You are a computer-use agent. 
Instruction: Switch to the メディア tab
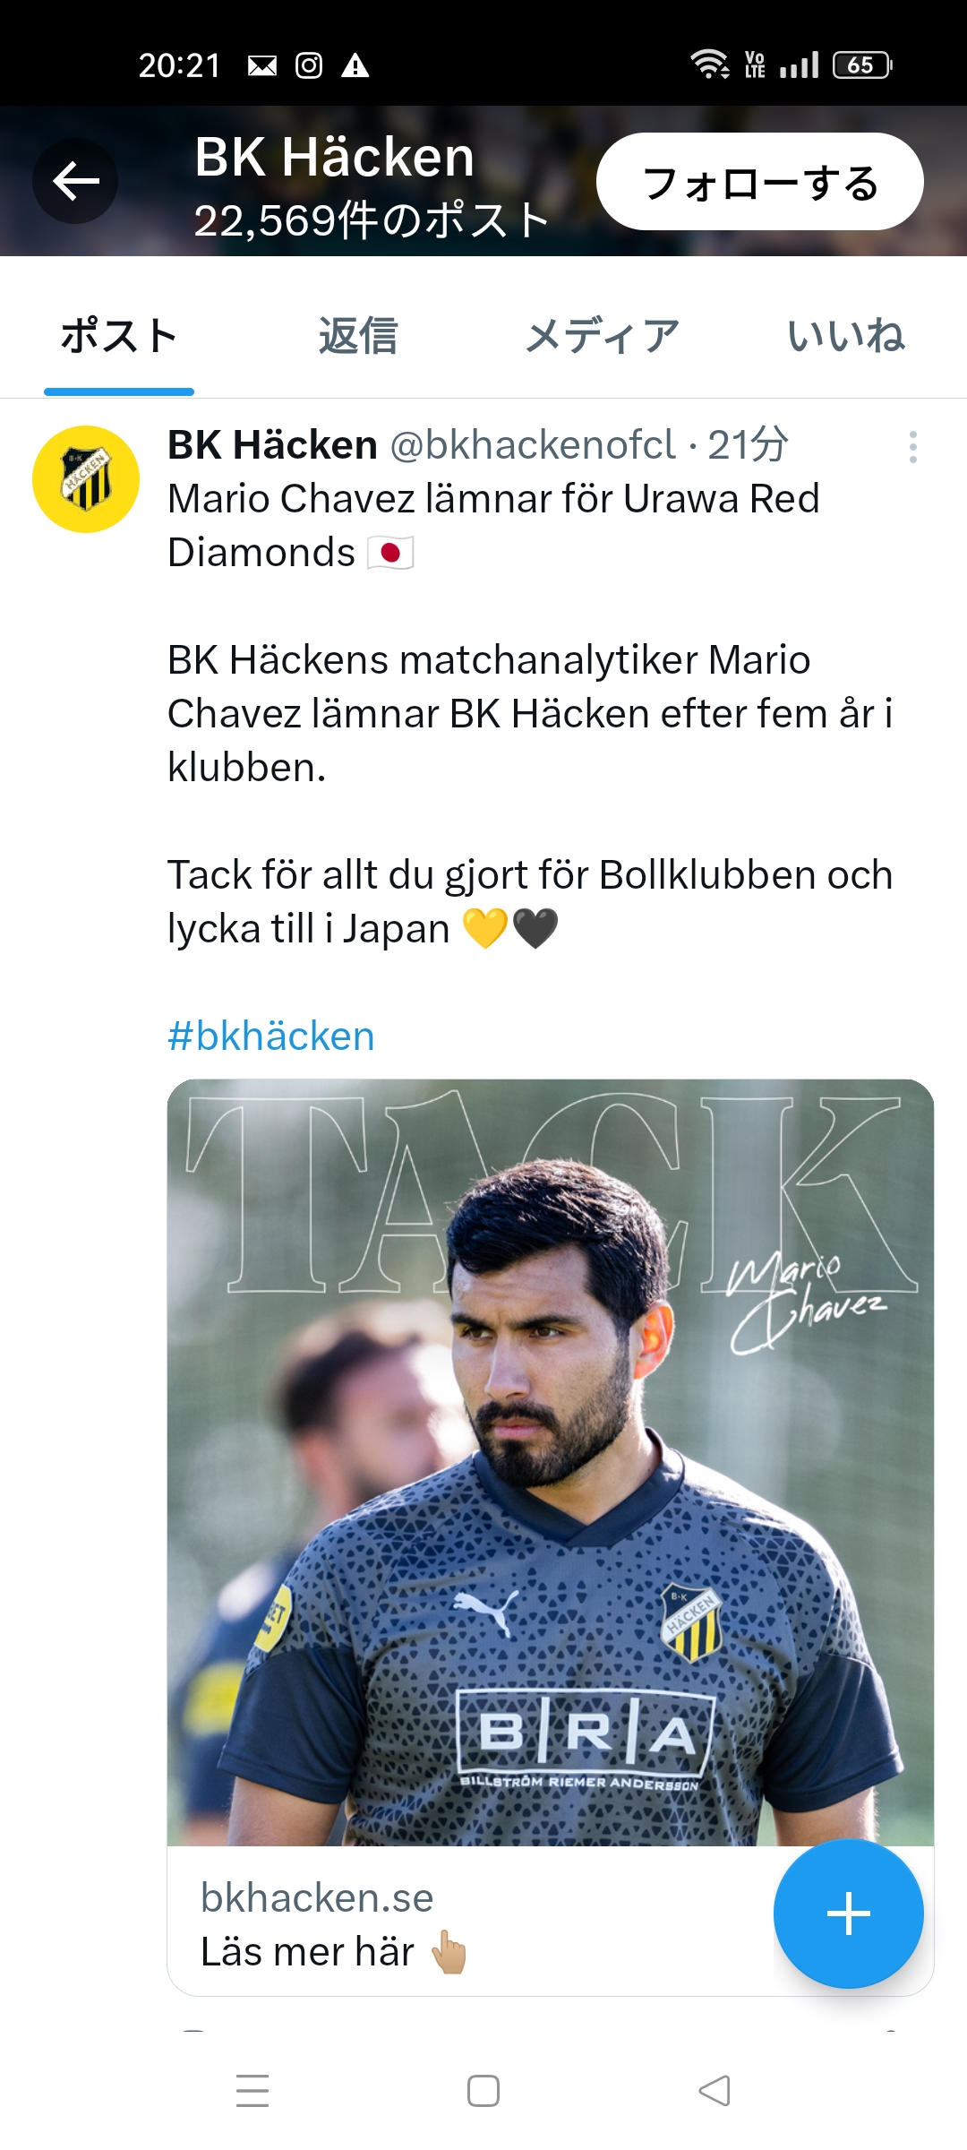click(602, 337)
